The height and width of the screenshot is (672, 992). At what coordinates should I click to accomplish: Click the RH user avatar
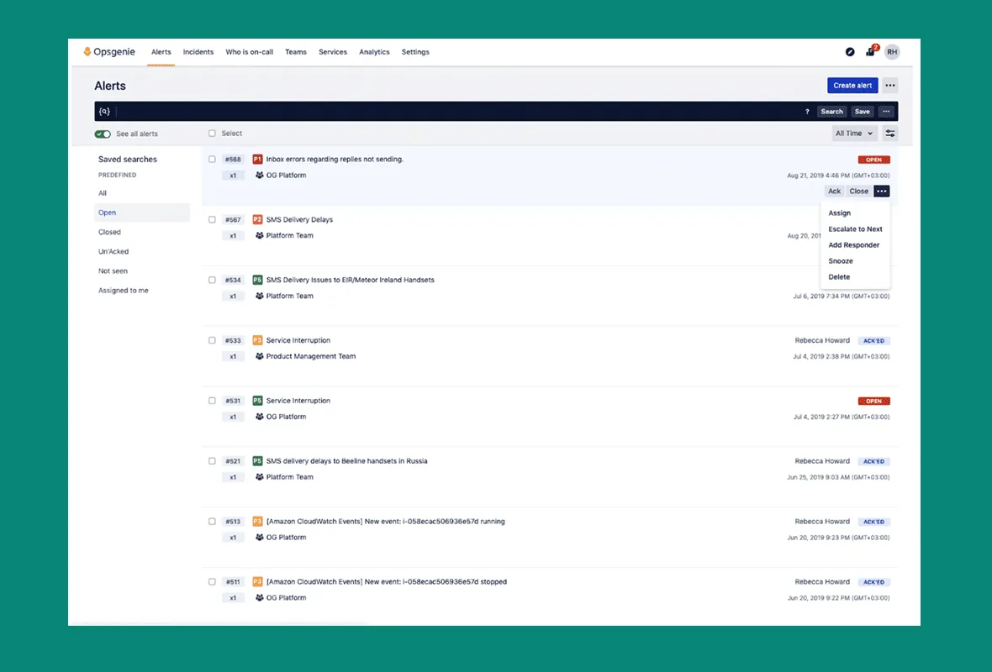click(892, 52)
